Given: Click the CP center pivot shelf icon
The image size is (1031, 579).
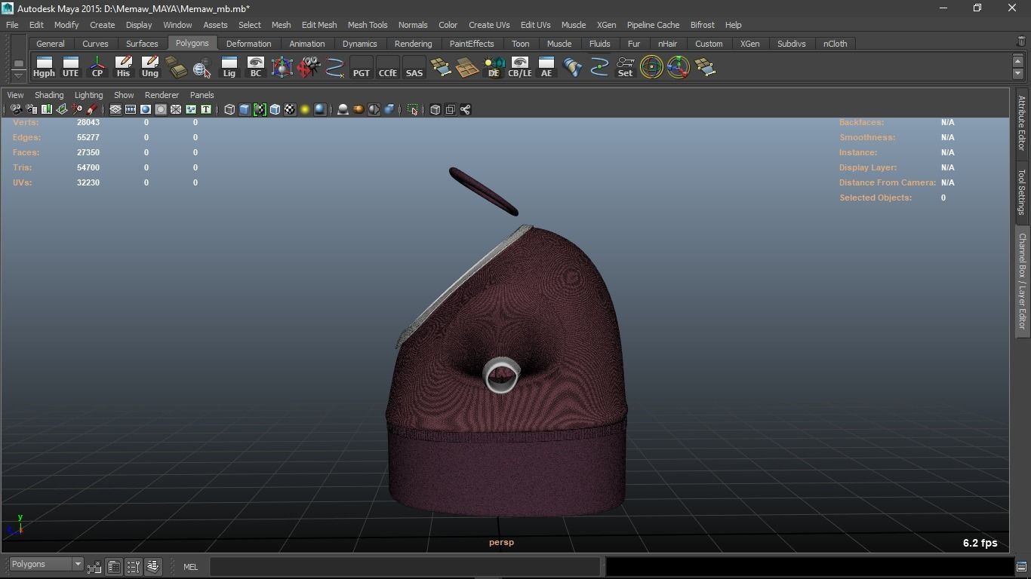Looking at the screenshot, I should 97,67.
